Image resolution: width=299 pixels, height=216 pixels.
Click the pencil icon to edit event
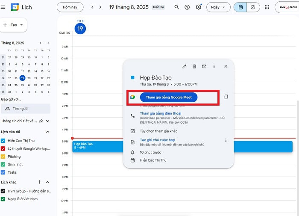(185, 66)
